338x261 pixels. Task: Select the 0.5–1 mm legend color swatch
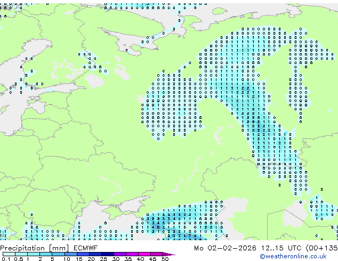21,254
